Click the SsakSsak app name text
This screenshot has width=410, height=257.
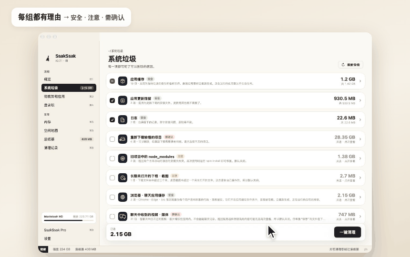pyautogui.click(x=65, y=56)
